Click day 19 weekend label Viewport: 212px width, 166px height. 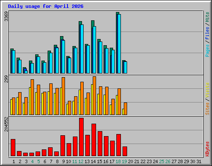[124, 161]
